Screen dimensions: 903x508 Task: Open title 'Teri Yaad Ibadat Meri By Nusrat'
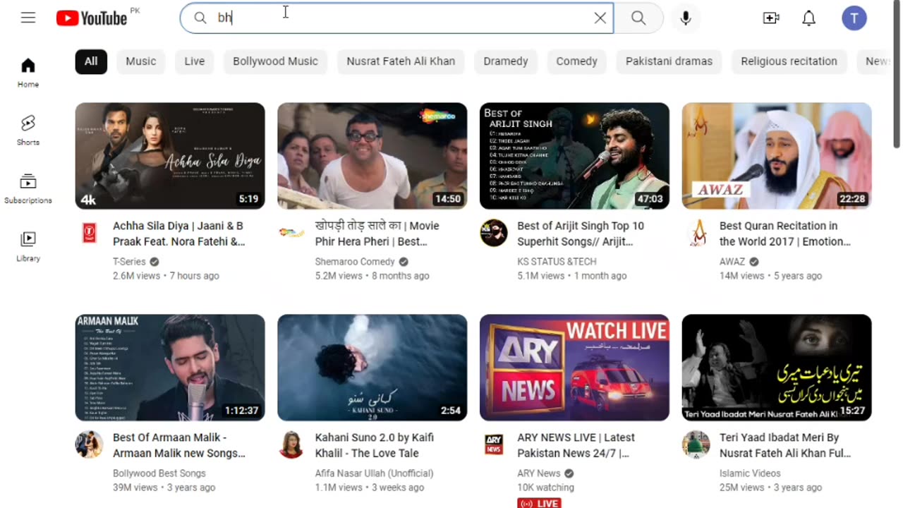[785, 445]
